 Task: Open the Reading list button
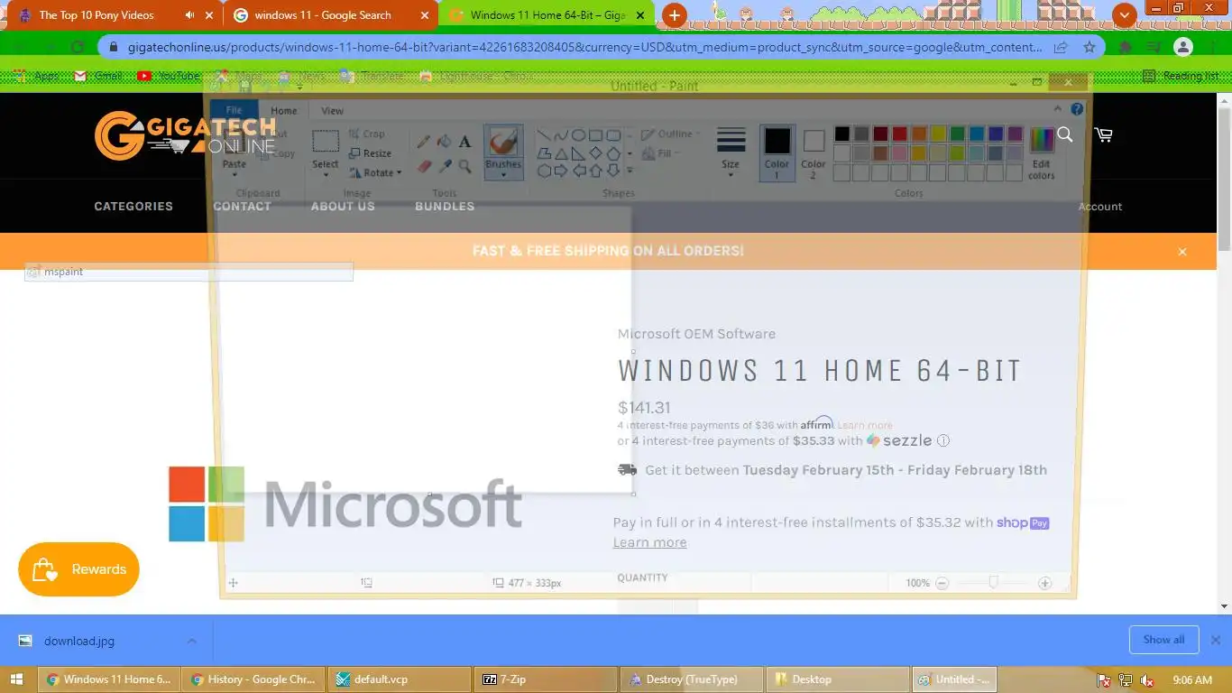(1181, 76)
